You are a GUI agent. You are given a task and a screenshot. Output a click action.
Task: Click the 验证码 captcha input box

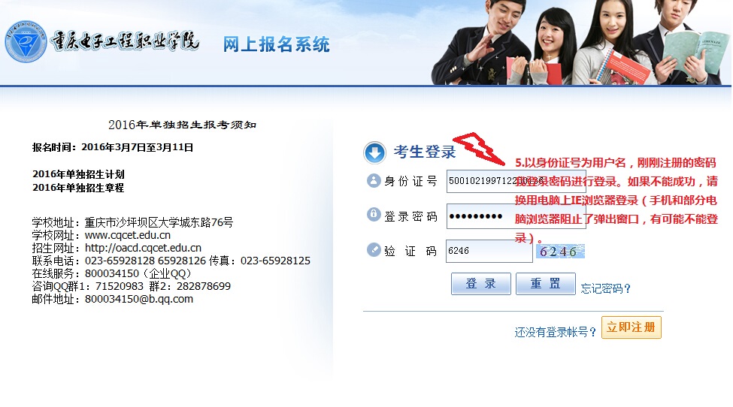(x=489, y=251)
